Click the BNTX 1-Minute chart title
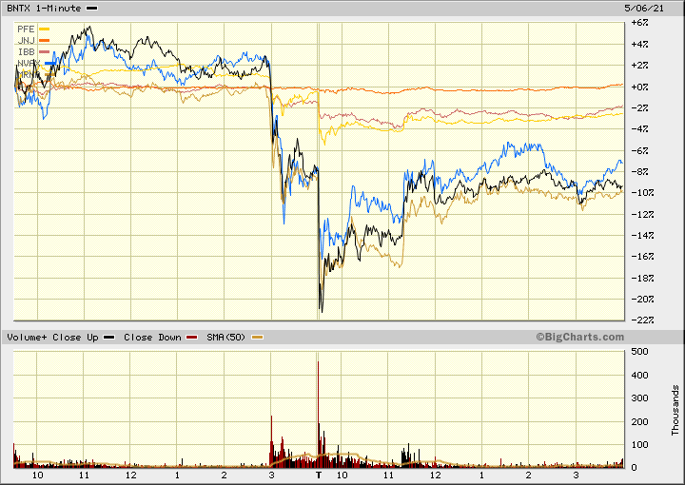This screenshot has width=685, height=485. 44,8
